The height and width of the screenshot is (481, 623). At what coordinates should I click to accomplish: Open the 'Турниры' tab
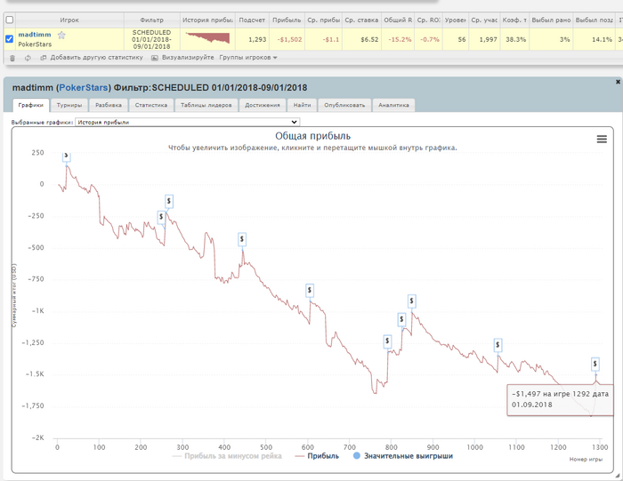pyautogui.click(x=69, y=105)
